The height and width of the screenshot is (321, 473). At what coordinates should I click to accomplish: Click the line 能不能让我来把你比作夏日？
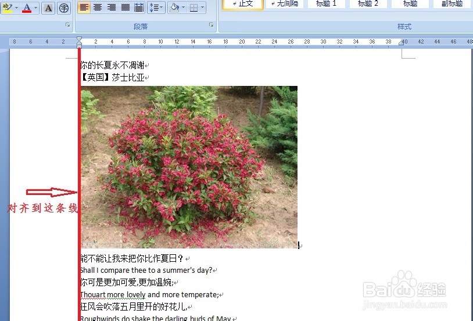[x=132, y=258]
